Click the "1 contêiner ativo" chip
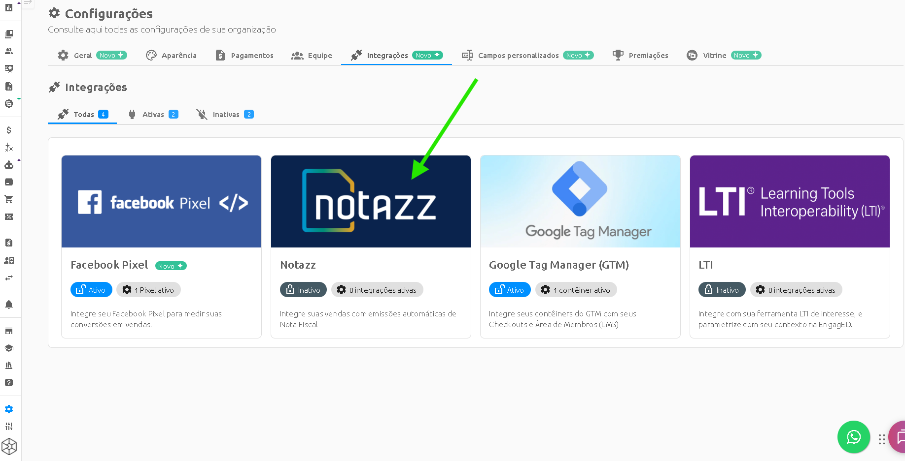This screenshot has width=905, height=461. tap(576, 290)
